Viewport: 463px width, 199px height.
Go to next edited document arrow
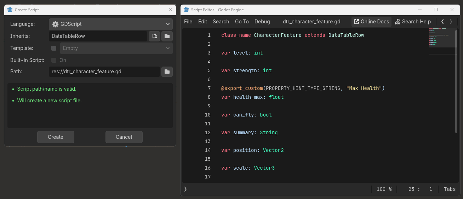click(451, 22)
